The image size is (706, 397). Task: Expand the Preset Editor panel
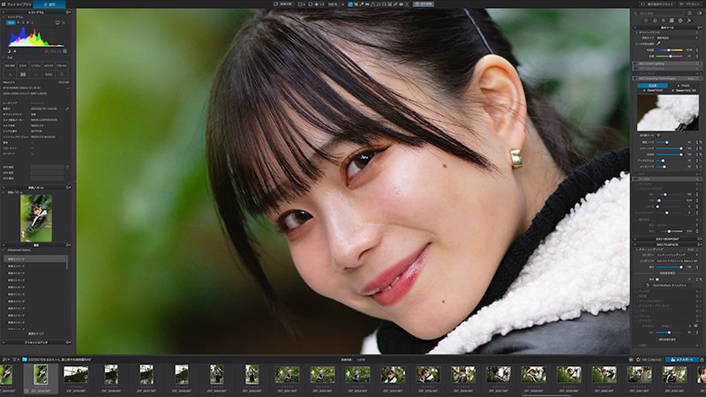tap(36, 342)
